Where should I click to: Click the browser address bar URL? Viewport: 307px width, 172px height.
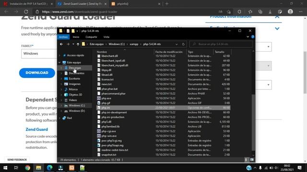[80, 11]
